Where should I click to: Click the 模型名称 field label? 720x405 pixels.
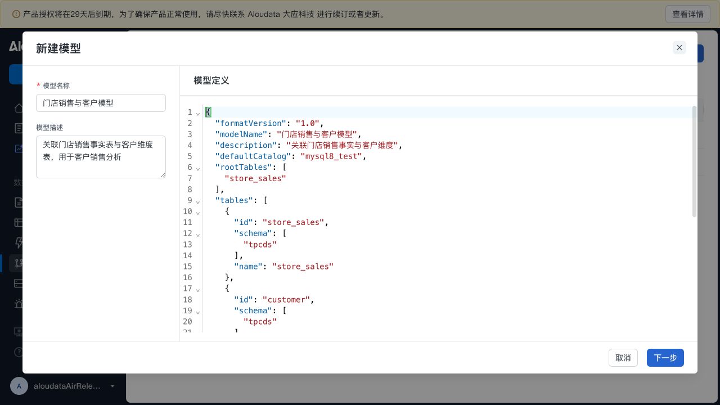tap(56, 85)
